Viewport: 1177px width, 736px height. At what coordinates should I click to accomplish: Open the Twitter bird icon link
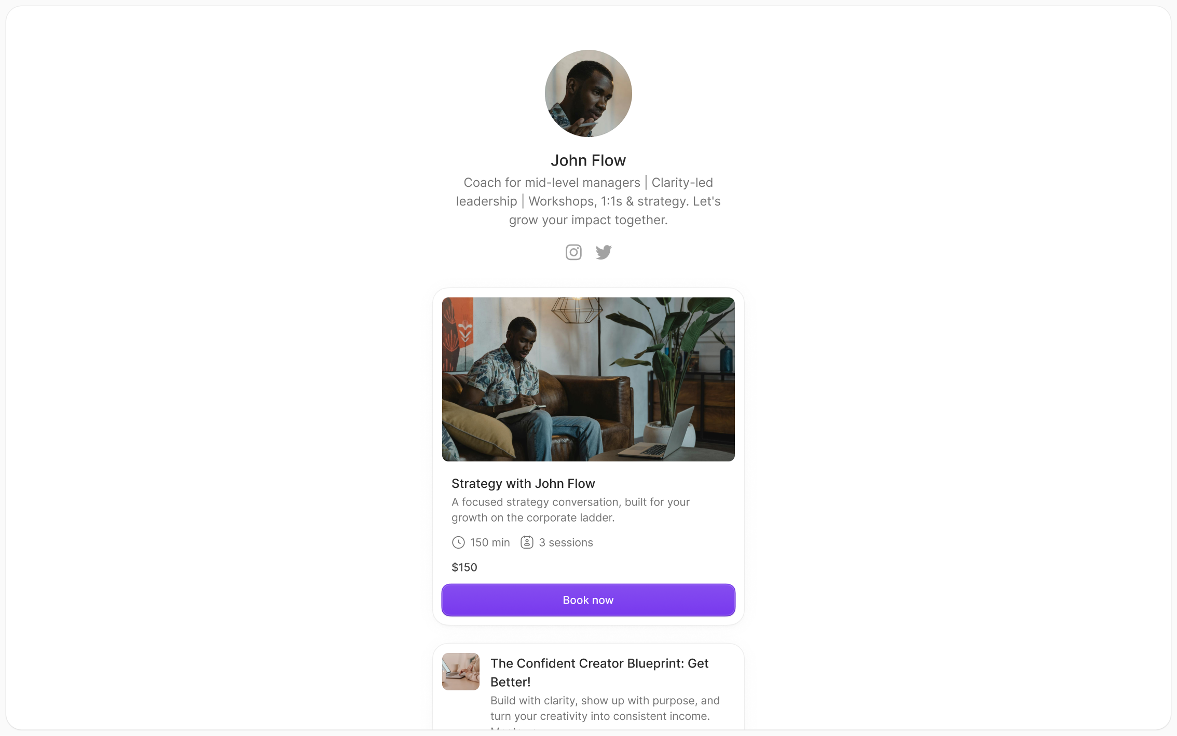click(x=604, y=252)
